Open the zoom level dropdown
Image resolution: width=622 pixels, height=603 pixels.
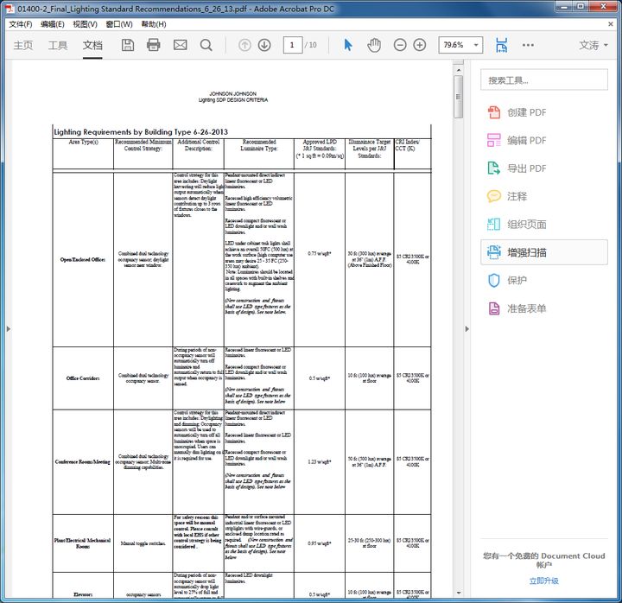pos(476,45)
